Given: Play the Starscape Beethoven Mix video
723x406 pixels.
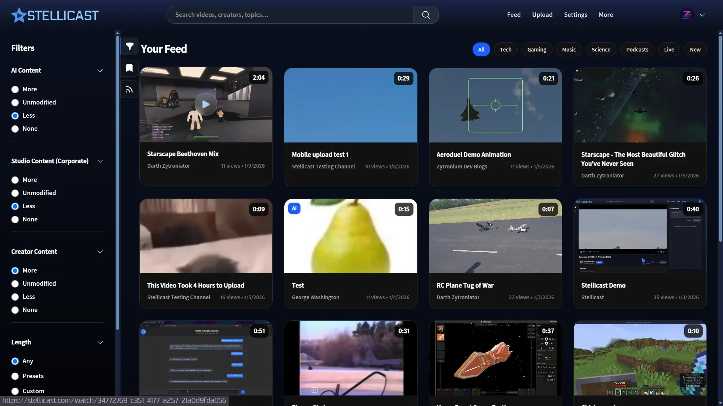Looking at the screenshot, I should coord(206,104).
